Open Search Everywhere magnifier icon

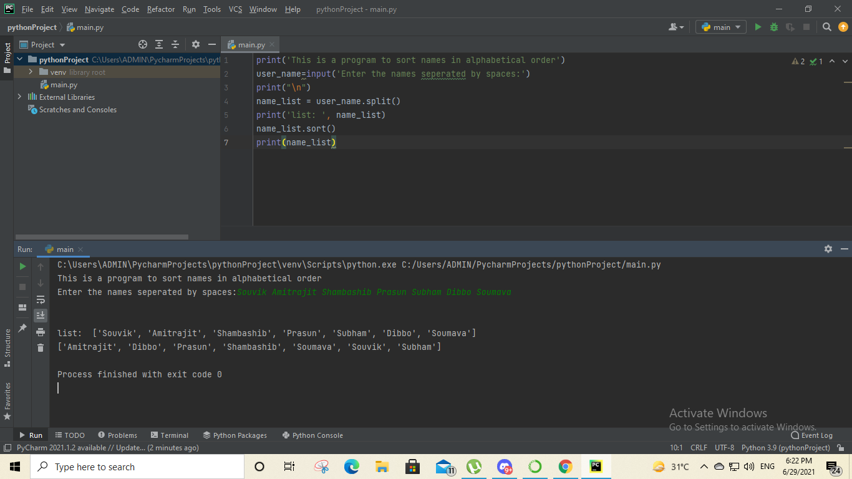pos(827,27)
